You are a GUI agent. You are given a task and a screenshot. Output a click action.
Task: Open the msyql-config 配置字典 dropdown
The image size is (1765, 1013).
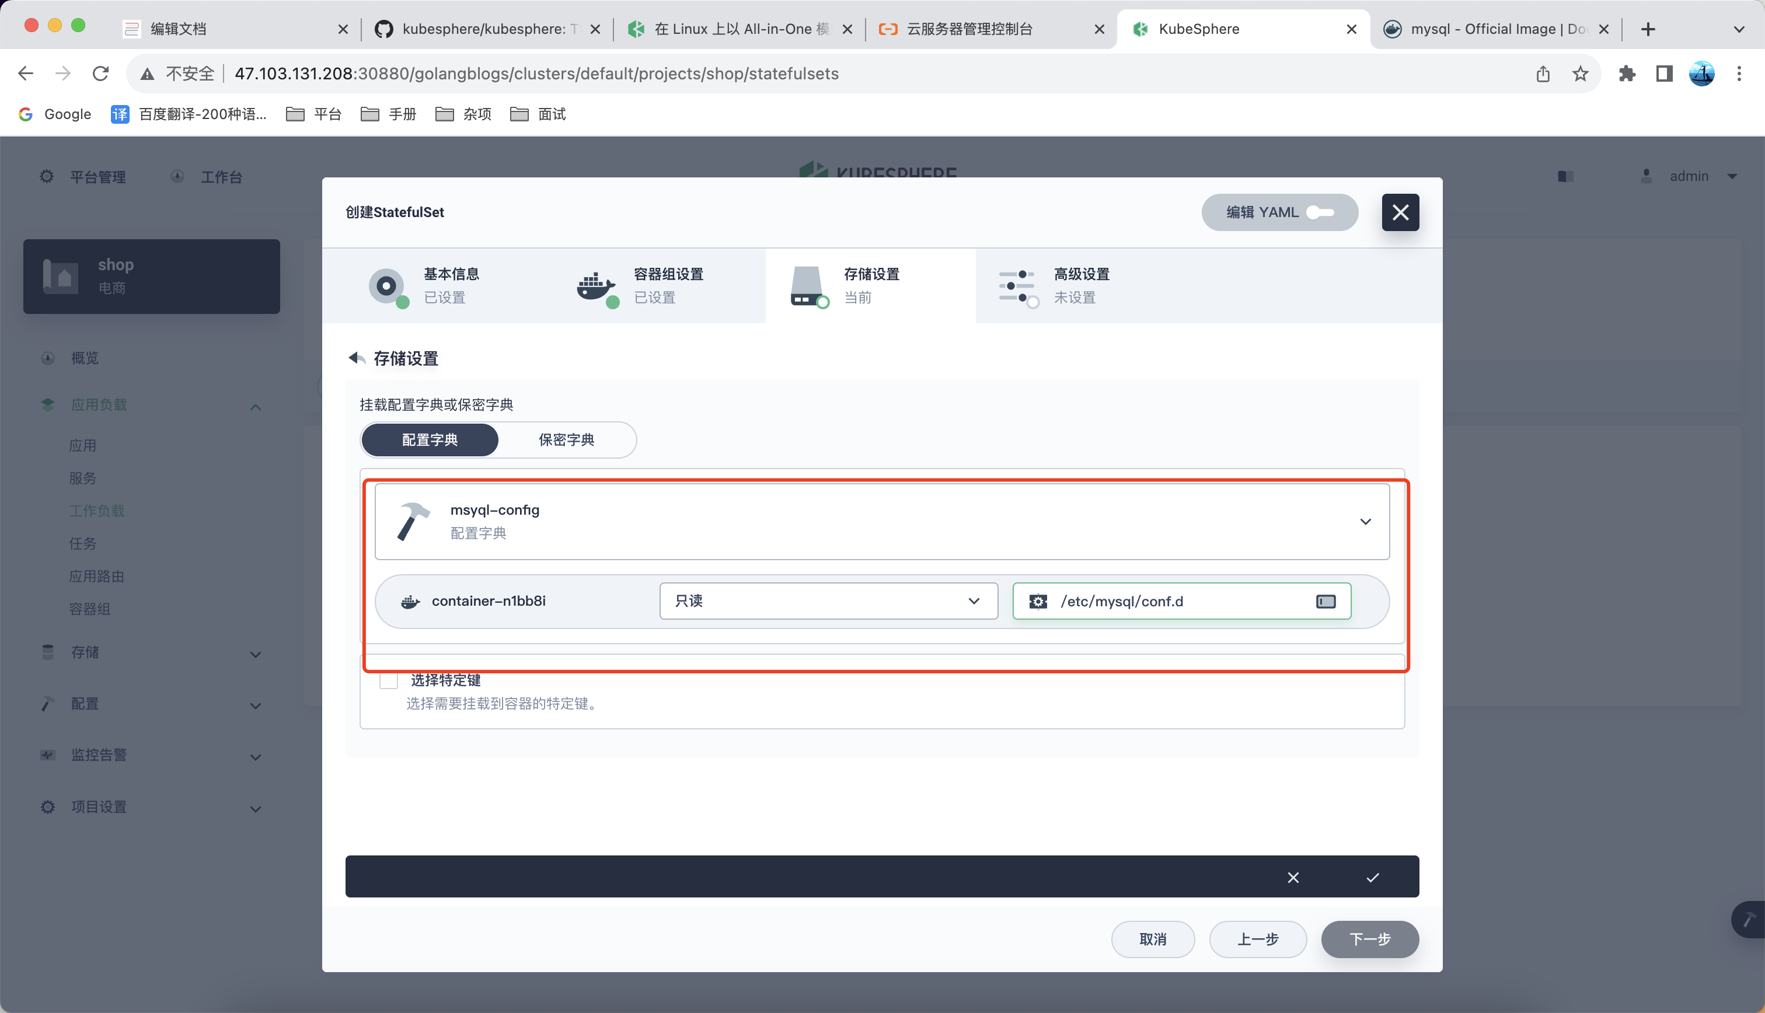[x=881, y=521]
